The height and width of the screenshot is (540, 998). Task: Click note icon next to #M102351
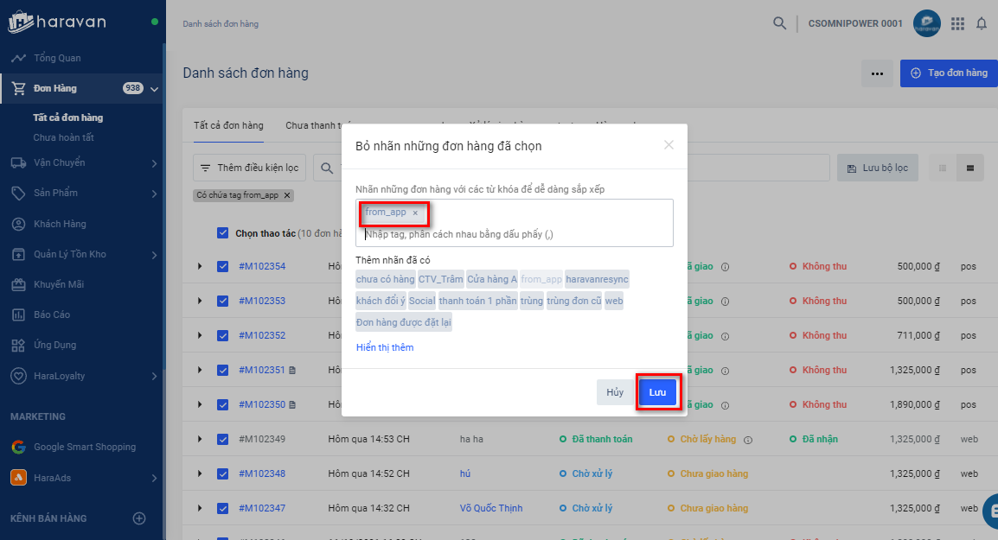click(292, 370)
